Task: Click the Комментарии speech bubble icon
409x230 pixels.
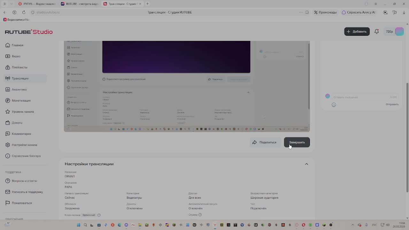Action: click(x=8, y=134)
